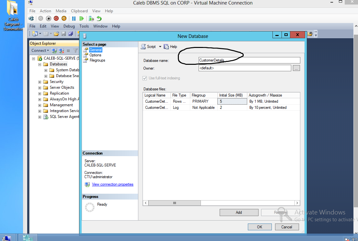Select the Integration Services tree item
The width and height of the screenshot is (358, 241).
point(64,111)
